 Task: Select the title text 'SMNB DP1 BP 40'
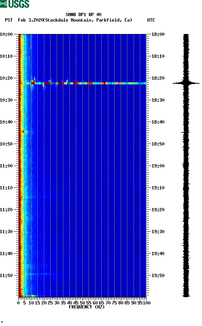(83, 15)
